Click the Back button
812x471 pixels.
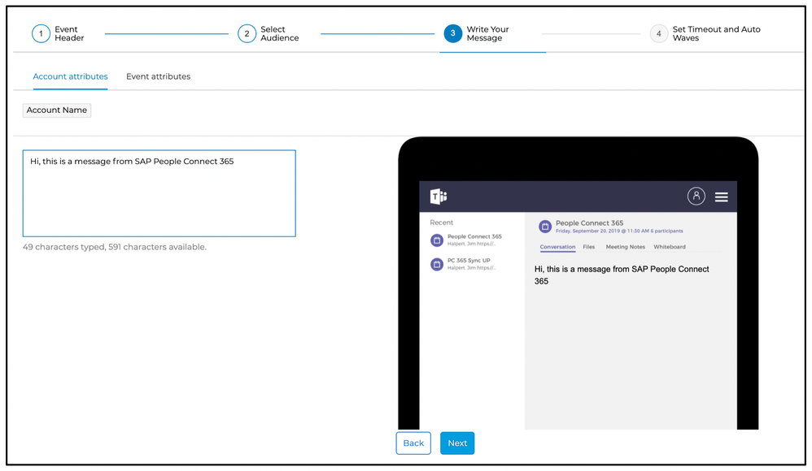[413, 443]
